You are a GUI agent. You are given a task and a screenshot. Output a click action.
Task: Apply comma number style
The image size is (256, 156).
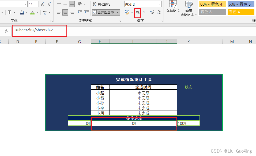(144, 12)
